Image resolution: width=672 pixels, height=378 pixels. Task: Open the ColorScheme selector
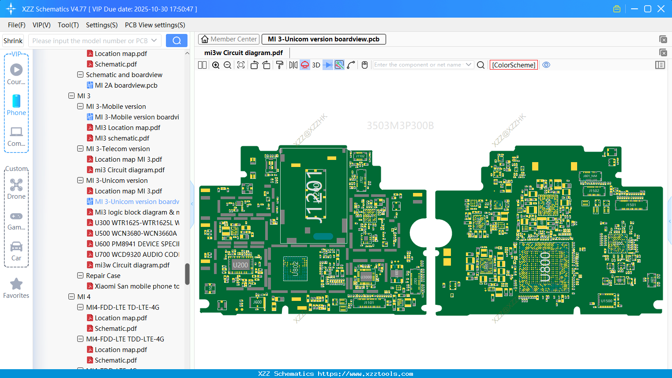[x=514, y=65]
